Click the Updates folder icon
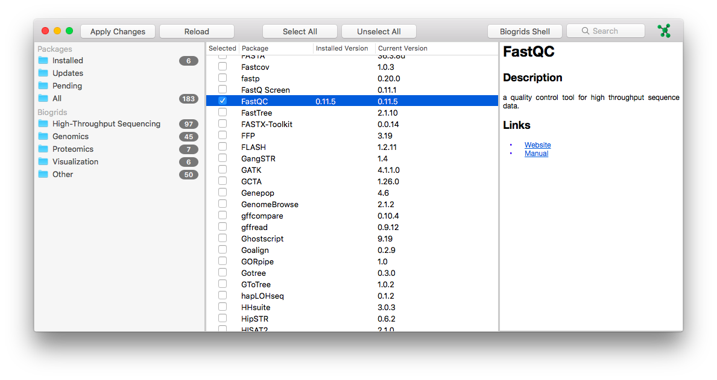This screenshot has height=380, width=717. click(x=43, y=73)
